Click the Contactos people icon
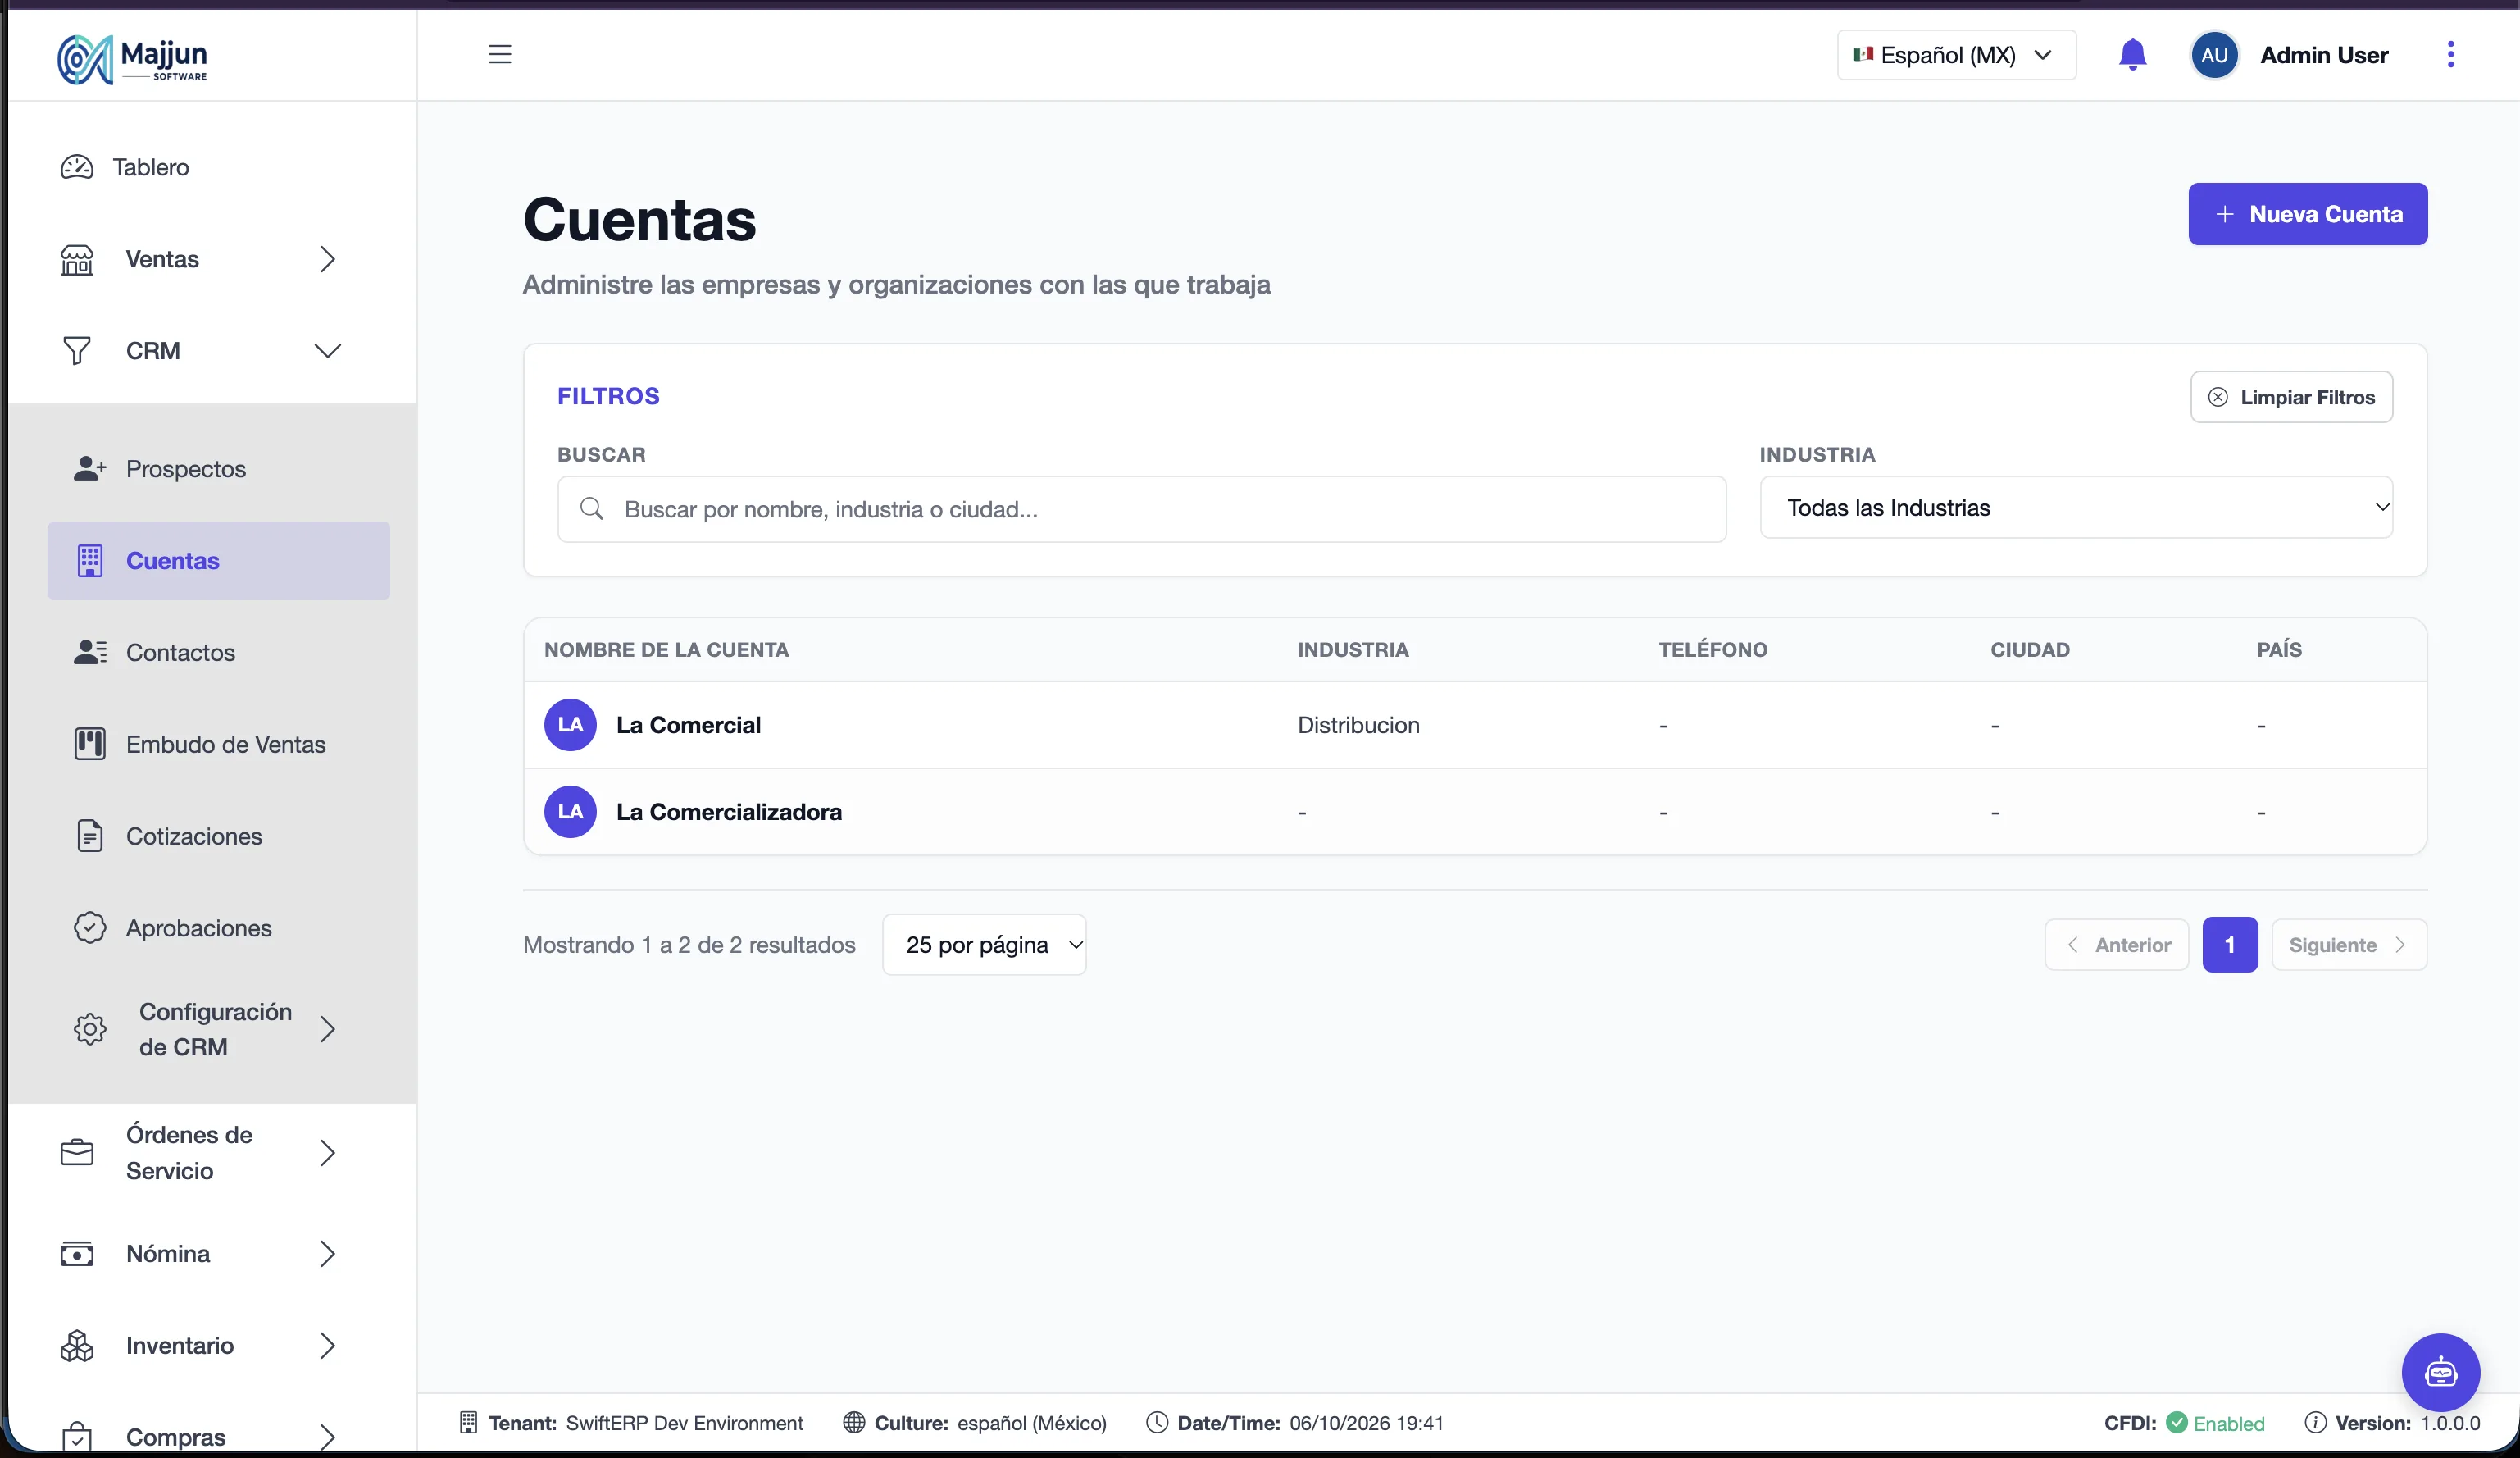Viewport: 2520px width, 1458px height. [90, 652]
